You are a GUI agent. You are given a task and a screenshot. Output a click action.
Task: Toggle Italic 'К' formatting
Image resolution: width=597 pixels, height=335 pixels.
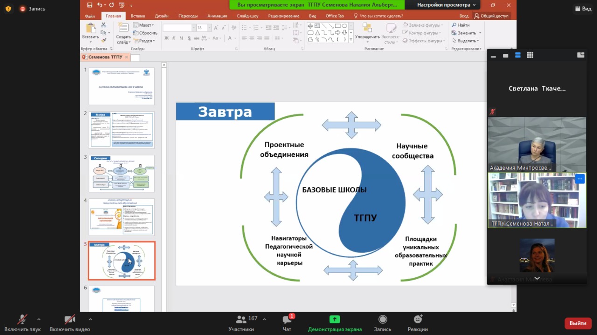pos(174,38)
